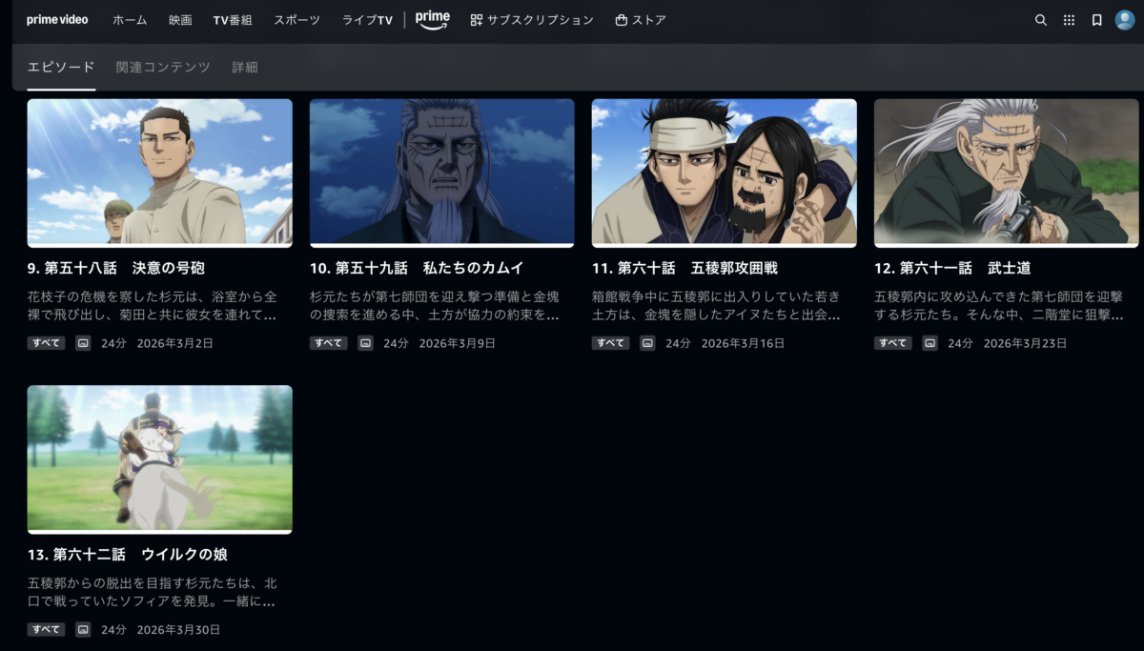This screenshot has height=651, width=1144.
Task: Open title 11. 第六十話 五稜郭攻囲戦
Action: point(684,268)
